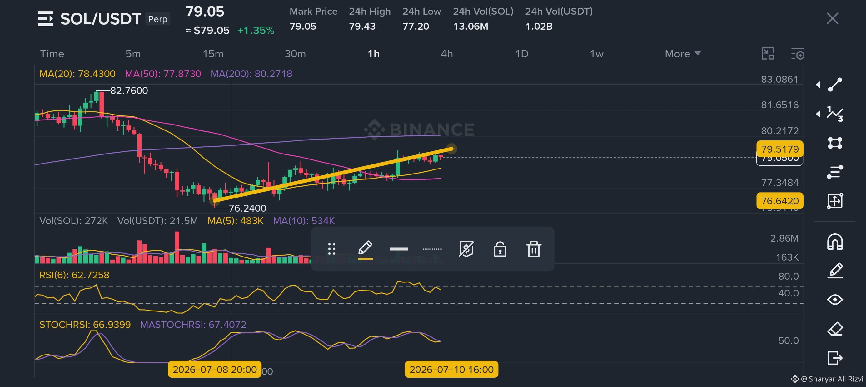The height and width of the screenshot is (387, 866).
Task: Select the 5m interval
Action: click(133, 54)
